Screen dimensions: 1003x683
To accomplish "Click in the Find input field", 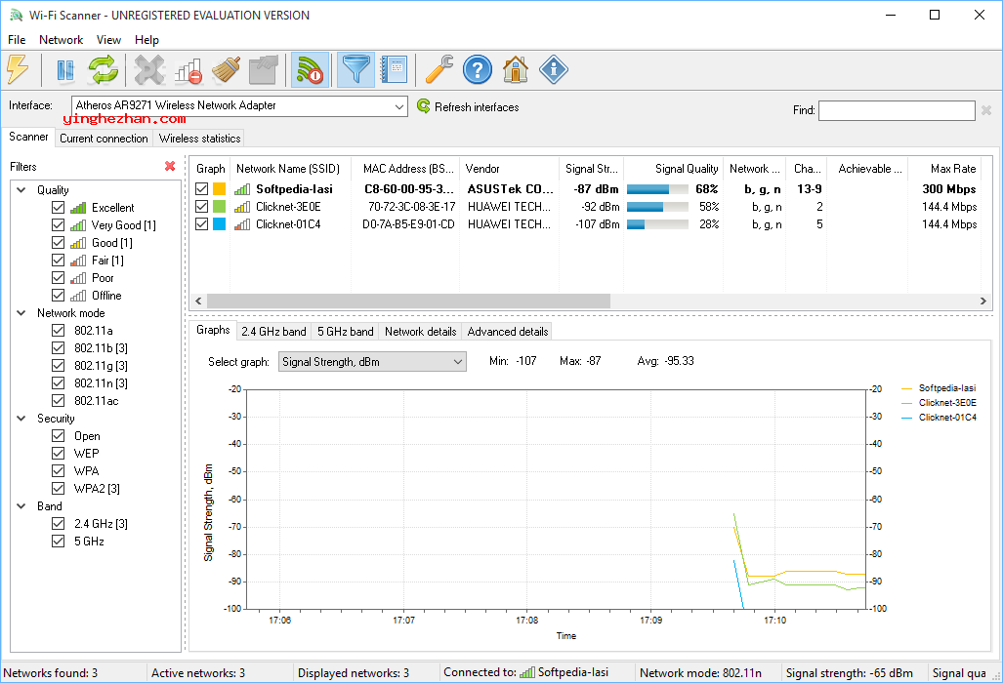I will tap(897, 110).
